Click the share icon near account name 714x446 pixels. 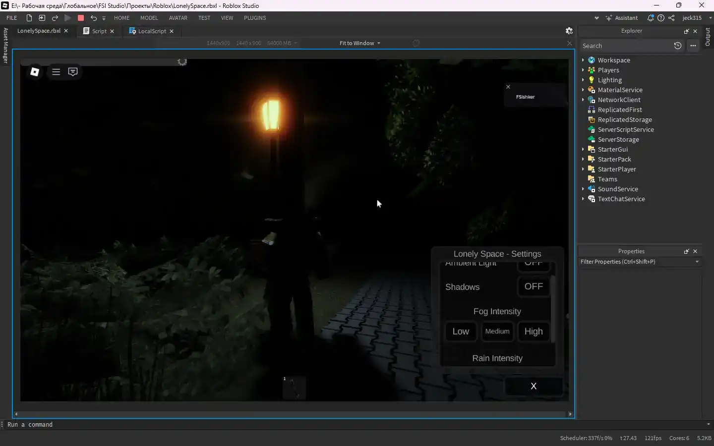tap(671, 18)
